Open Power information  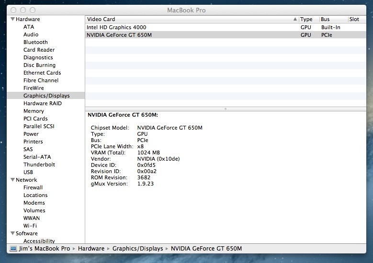[31, 134]
